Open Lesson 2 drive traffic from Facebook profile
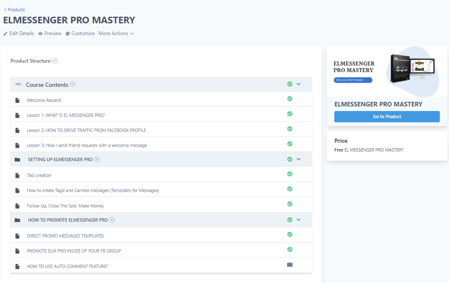This screenshot has height=283, width=449. (x=86, y=130)
